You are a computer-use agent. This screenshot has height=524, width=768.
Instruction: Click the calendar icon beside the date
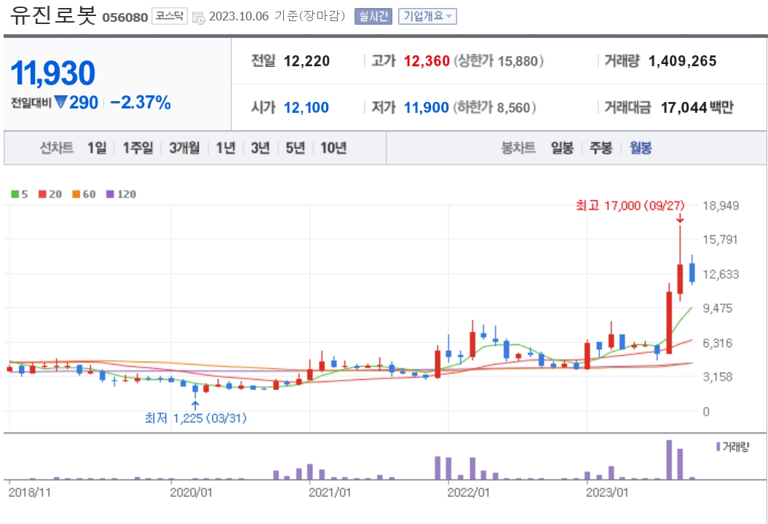198,17
